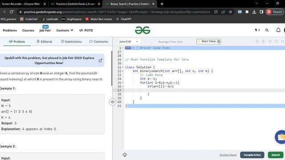Open Chrome downloads icon
285x160 pixels.
click(x=254, y=12)
